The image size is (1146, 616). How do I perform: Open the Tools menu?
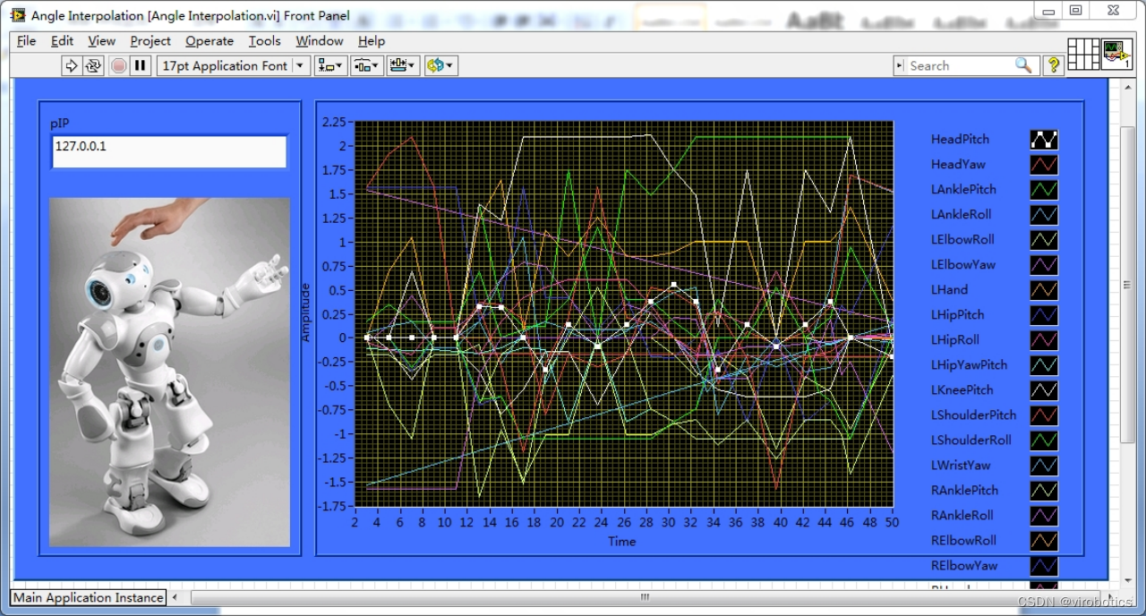(264, 40)
